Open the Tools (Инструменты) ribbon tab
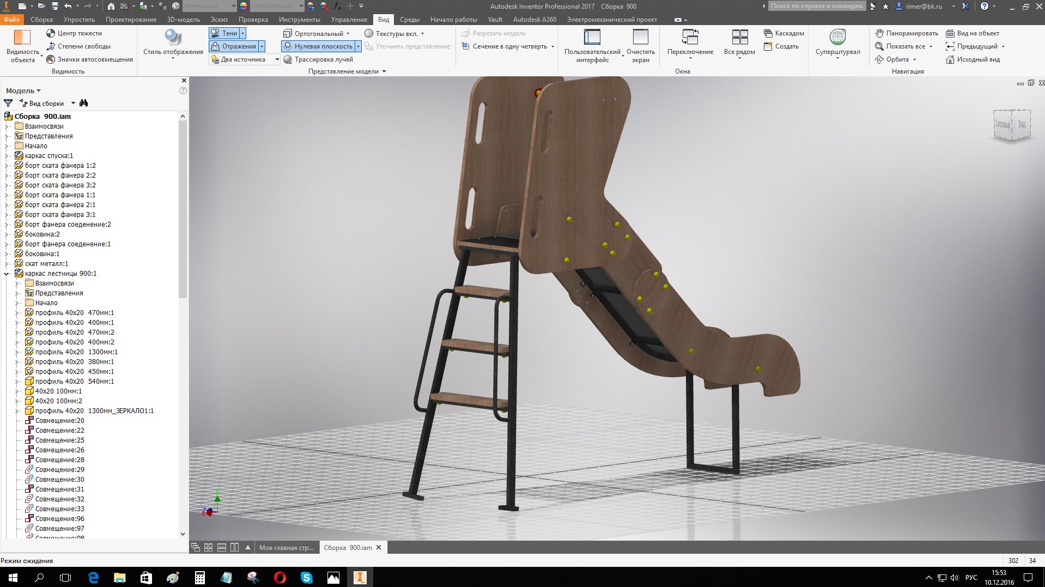 (299, 20)
